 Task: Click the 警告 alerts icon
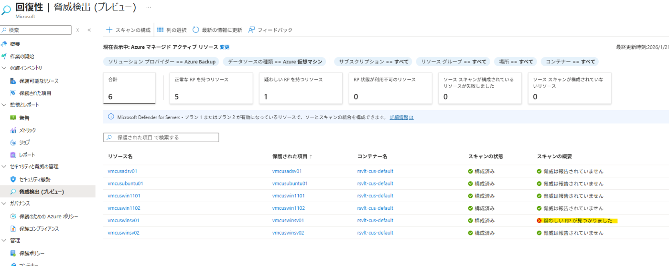tap(13, 118)
